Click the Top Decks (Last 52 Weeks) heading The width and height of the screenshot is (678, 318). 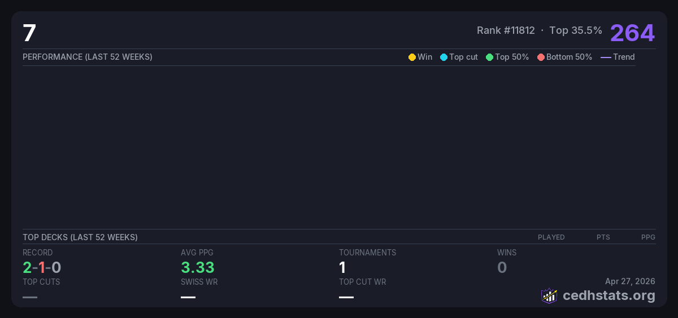80,237
